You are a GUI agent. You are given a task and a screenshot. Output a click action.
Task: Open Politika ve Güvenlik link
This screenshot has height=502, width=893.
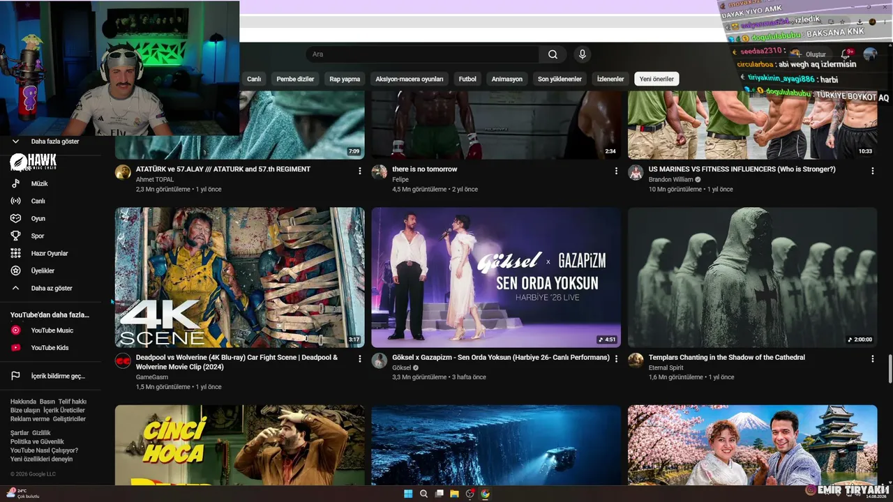(x=37, y=441)
